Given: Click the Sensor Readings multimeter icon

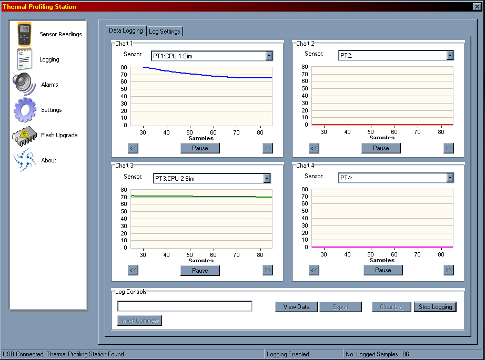Looking at the screenshot, I should (x=24, y=34).
